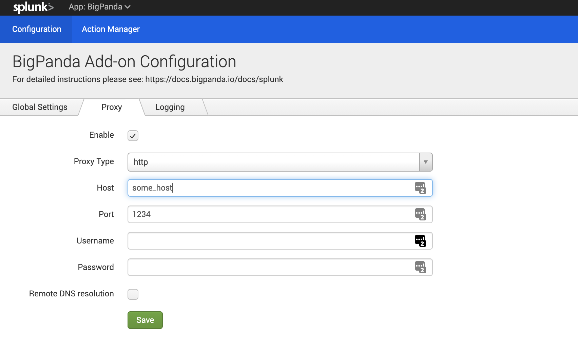The width and height of the screenshot is (578, 352).
Task: Click the password manager icon in Username field
Action: click(420, 241)
